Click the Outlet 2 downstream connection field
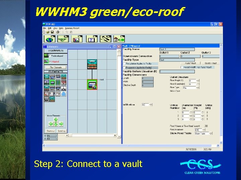Image resolution: width=241 pixels, height=180 pixels. point(190,56)
